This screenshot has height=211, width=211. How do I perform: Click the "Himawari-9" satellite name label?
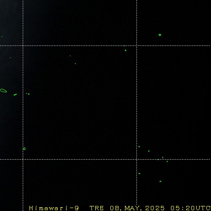tap(54, 208)
